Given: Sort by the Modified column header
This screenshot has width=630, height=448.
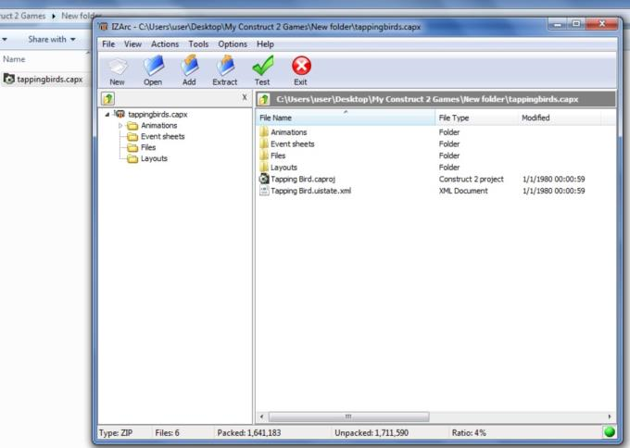Looking at the screenshot, I should click(560, 118).
